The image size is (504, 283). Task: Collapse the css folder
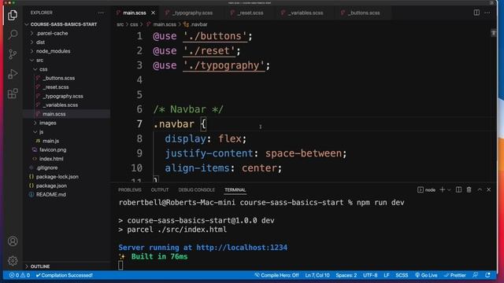pyautogui.click(x=43, y=69)
